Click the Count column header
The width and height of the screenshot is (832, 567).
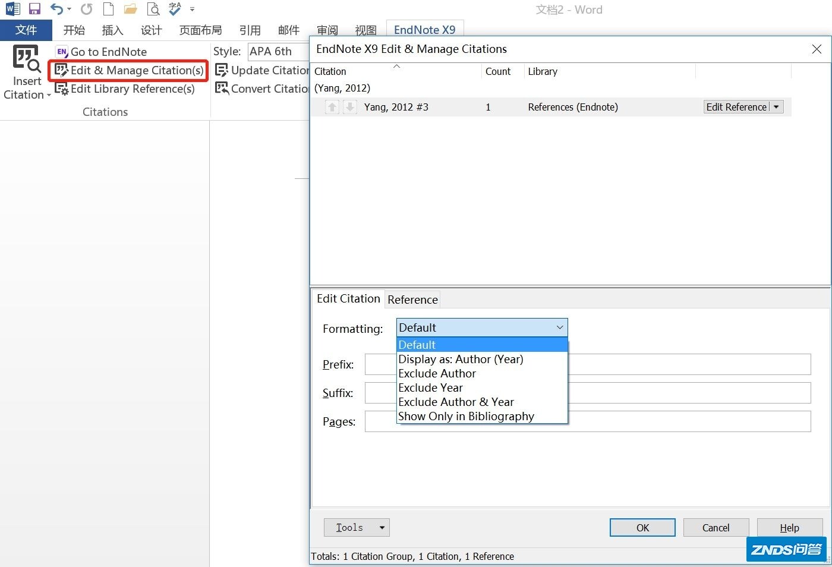pyautogui.click(x=502, y=71)
